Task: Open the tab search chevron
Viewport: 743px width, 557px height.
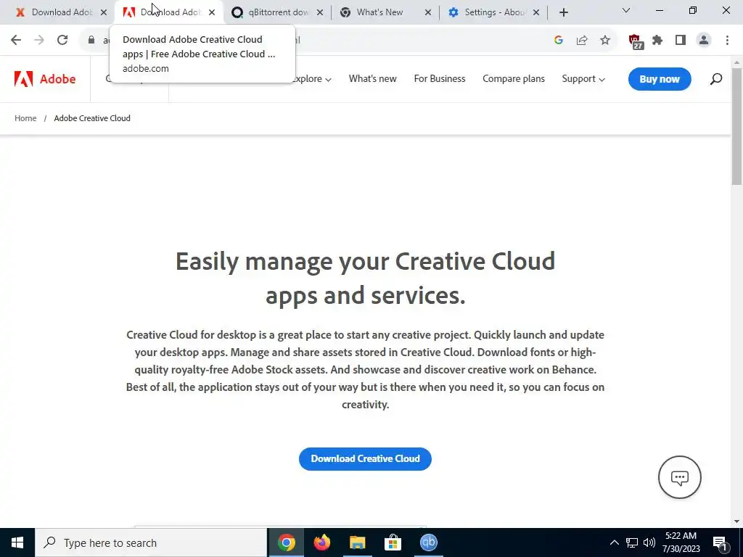Action: pos(625,10)
